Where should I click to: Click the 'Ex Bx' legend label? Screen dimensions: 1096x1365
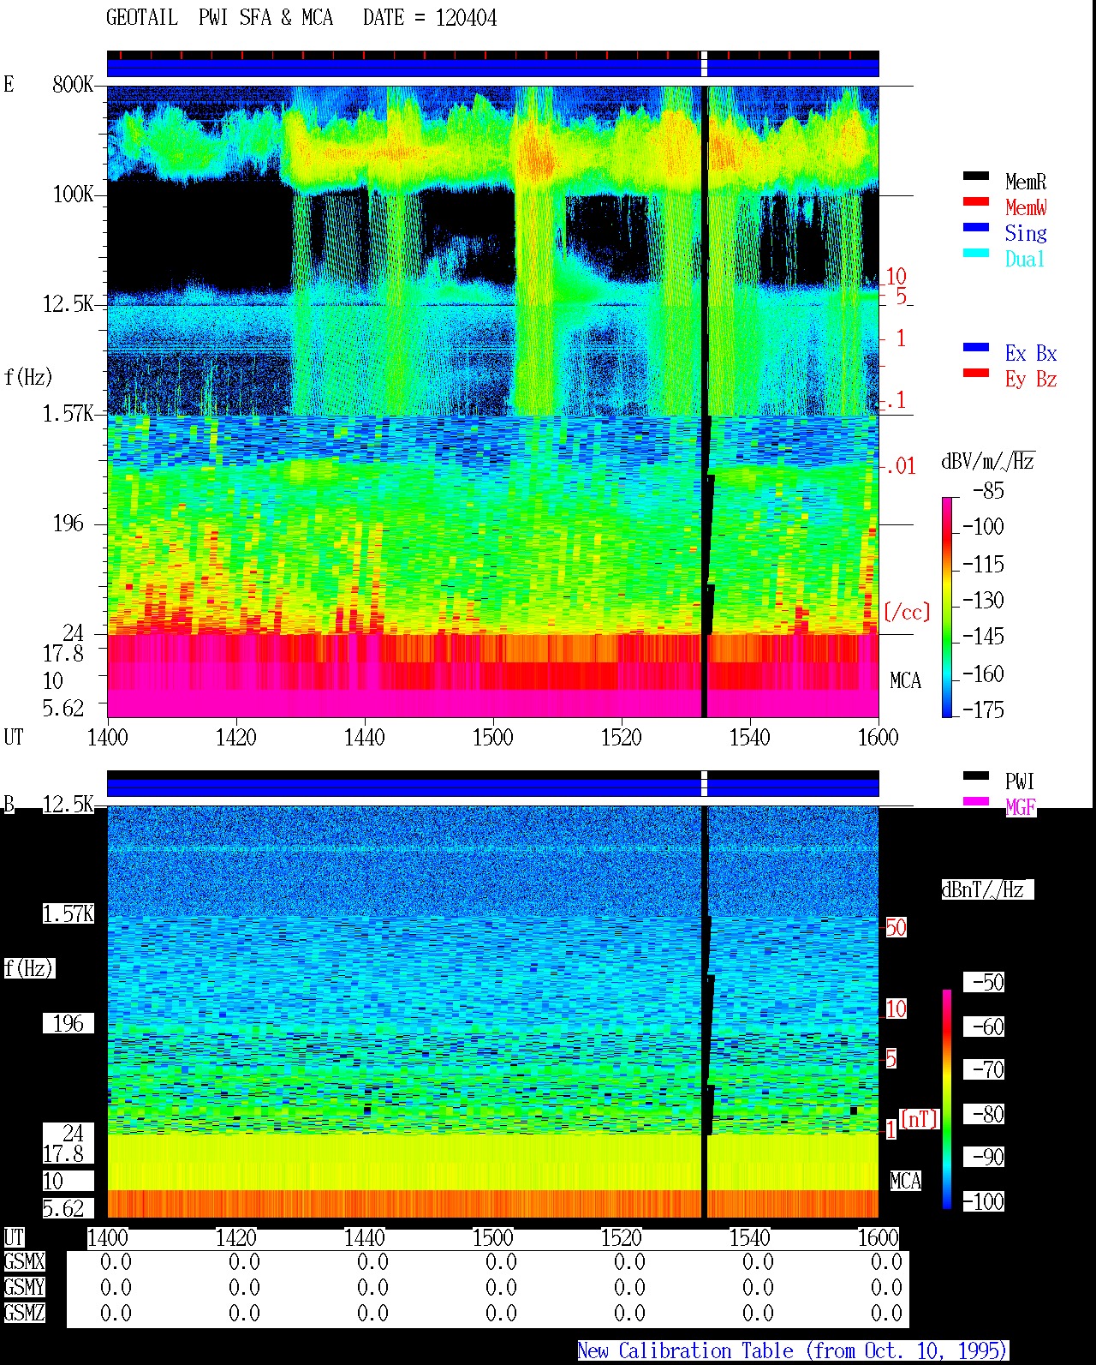click(x=1031, y=353)
